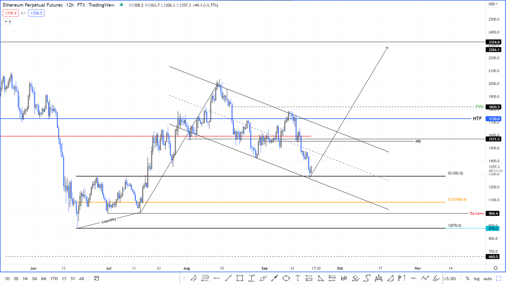
Task: Click the orange 0.5(1080.4) fib label
Action: (x=457, y=199)
